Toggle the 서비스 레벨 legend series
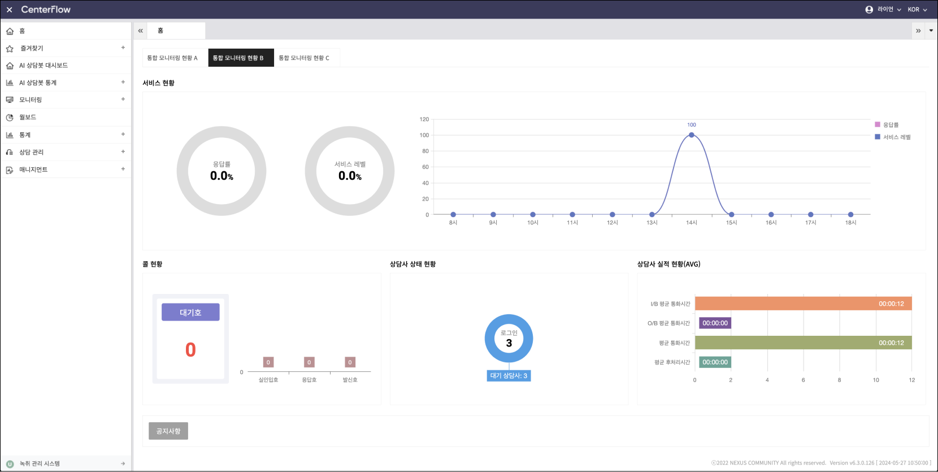Screen dimensions: 938x472 [x=892, y=137]
